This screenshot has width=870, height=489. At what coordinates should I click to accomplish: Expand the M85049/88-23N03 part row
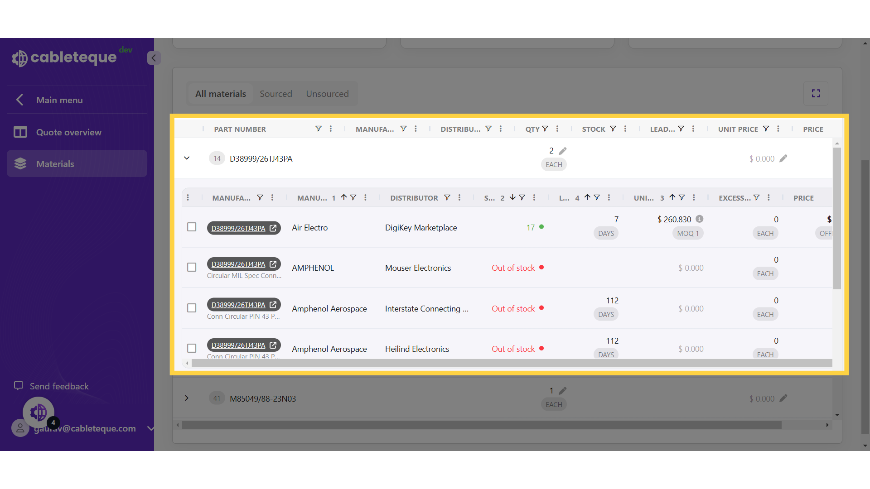[186, 398]
